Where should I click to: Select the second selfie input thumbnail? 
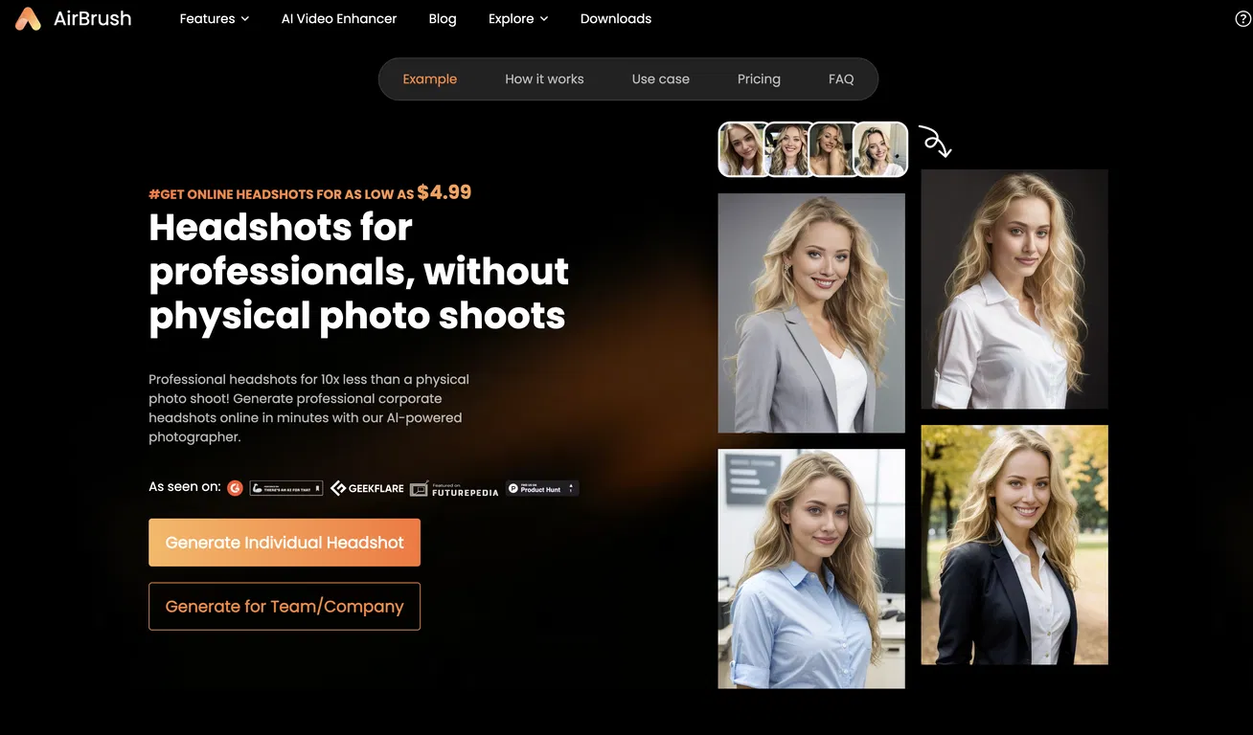pyautogui.click(x=788, y=149)
